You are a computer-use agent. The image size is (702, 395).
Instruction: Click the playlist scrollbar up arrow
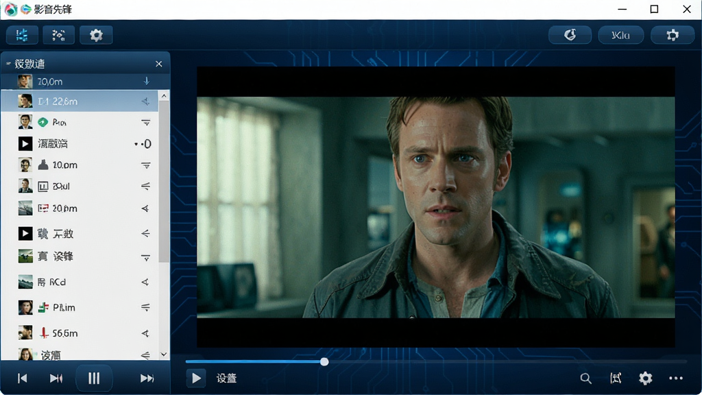click(164, 96)
